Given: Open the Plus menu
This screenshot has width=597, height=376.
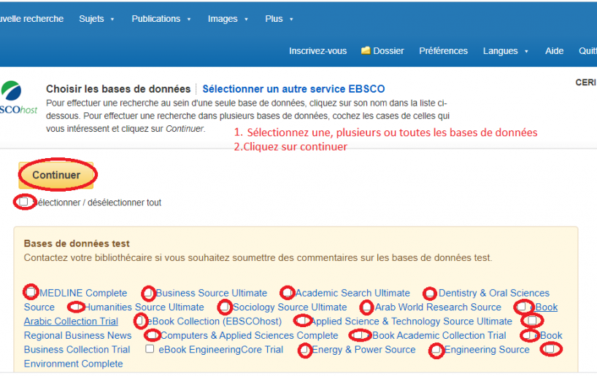Looking at the screenshot, I should click(279, 19).
